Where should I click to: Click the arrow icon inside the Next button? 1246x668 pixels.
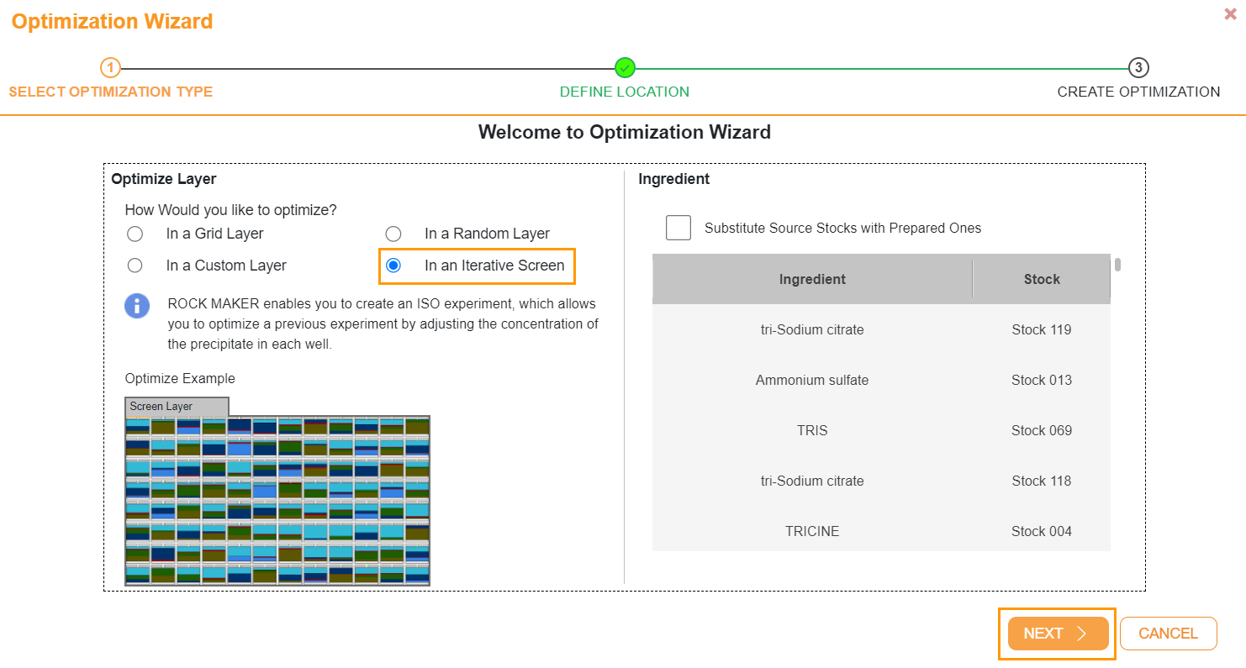click(1081, 634)
